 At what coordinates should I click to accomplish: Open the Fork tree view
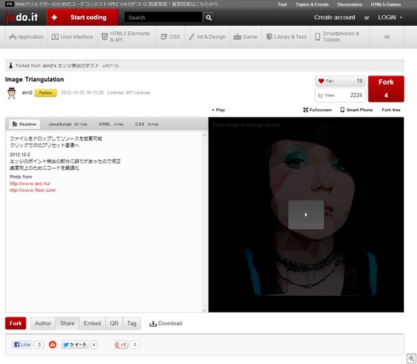click(x=392, y=110)
